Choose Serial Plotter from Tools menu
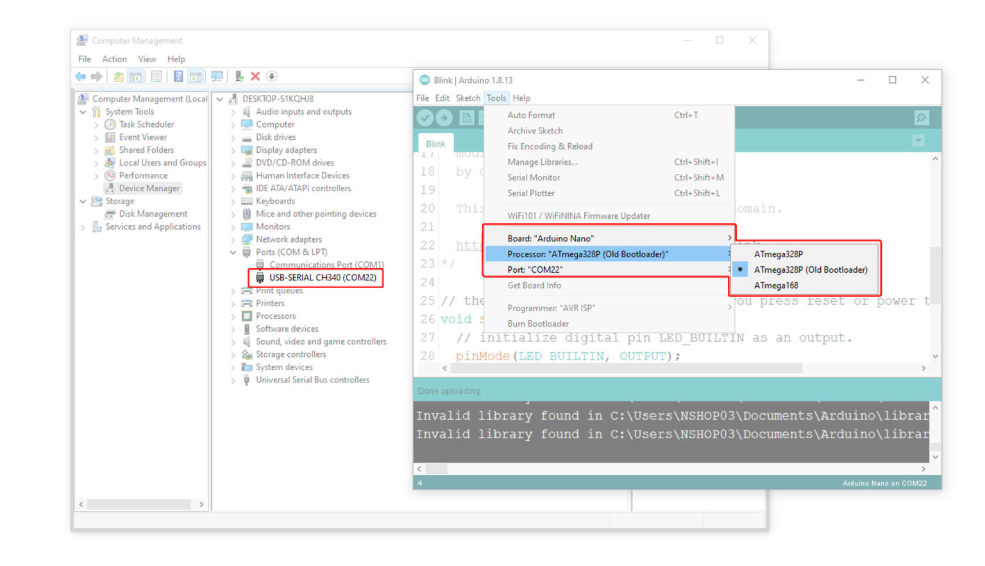The width and height of the screenshot is (985, 566). tap(531, 193)
